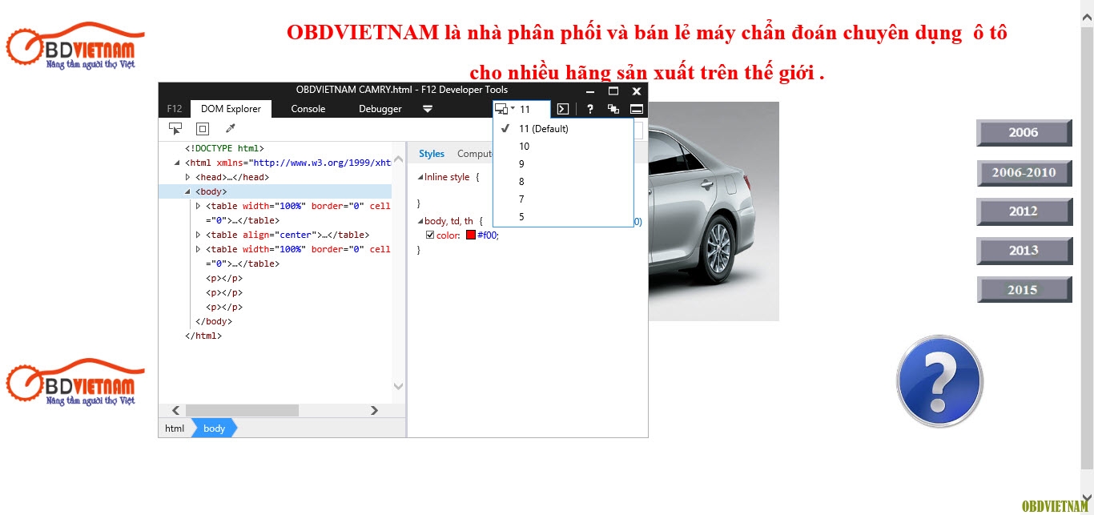Click the page scrollbar down arrow
1094x515 pixels.
click(1087, 497)
